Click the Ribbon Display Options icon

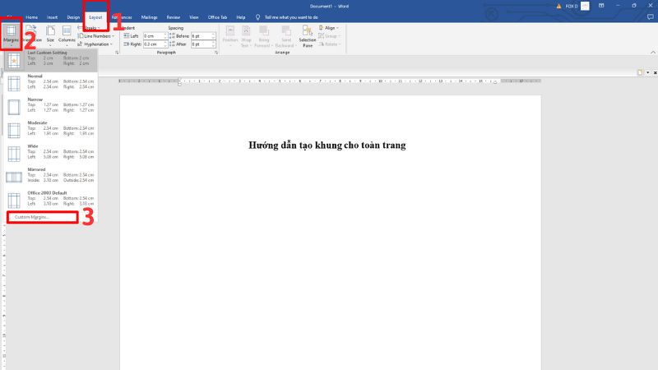(599, 5)
